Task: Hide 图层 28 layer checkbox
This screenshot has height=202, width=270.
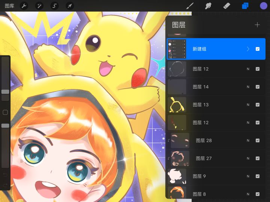Action: click(257, 140)
